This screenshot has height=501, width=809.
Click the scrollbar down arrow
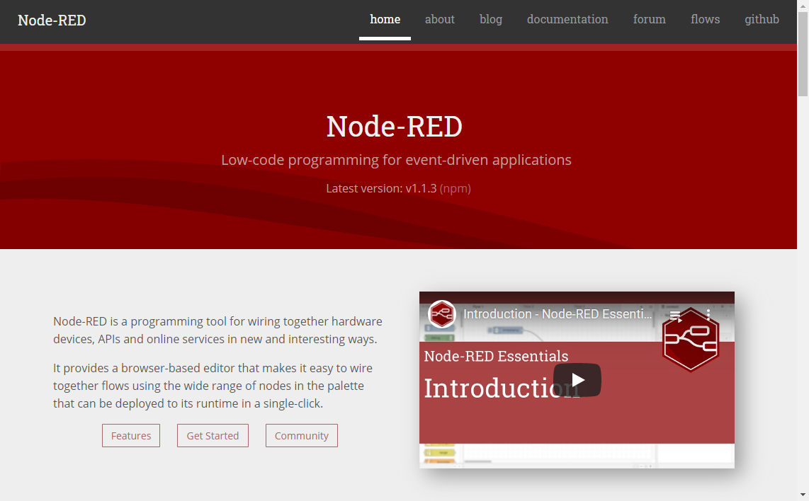tap(803, 495)
